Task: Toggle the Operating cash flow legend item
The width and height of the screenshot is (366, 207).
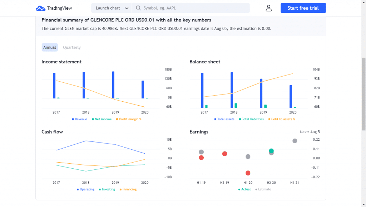Action: point(85,189)
